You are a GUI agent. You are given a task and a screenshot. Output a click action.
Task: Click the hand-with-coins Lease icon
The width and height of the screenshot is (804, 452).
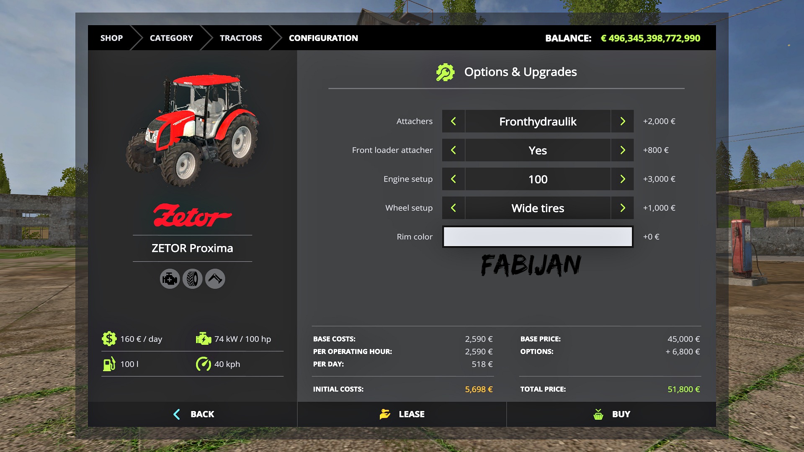(385, 414)
